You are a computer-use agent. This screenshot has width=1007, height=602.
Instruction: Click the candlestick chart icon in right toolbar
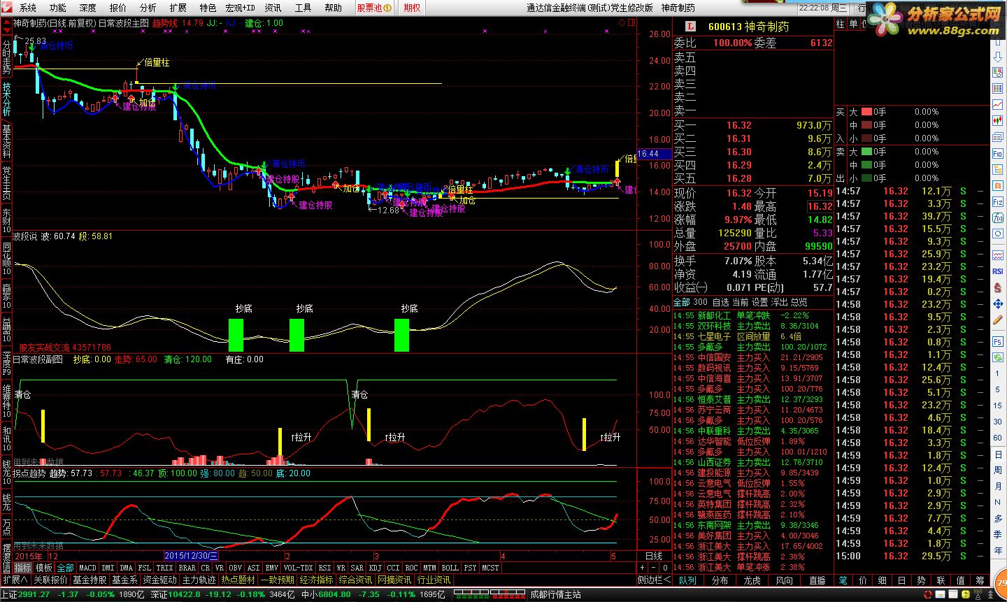[x=998, y=121]
